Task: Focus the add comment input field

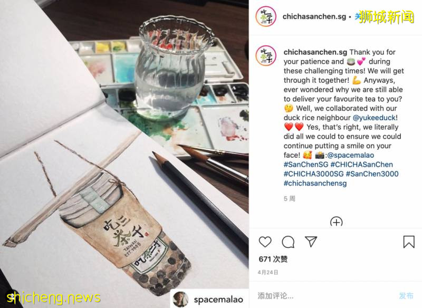Action: [323, 296]
